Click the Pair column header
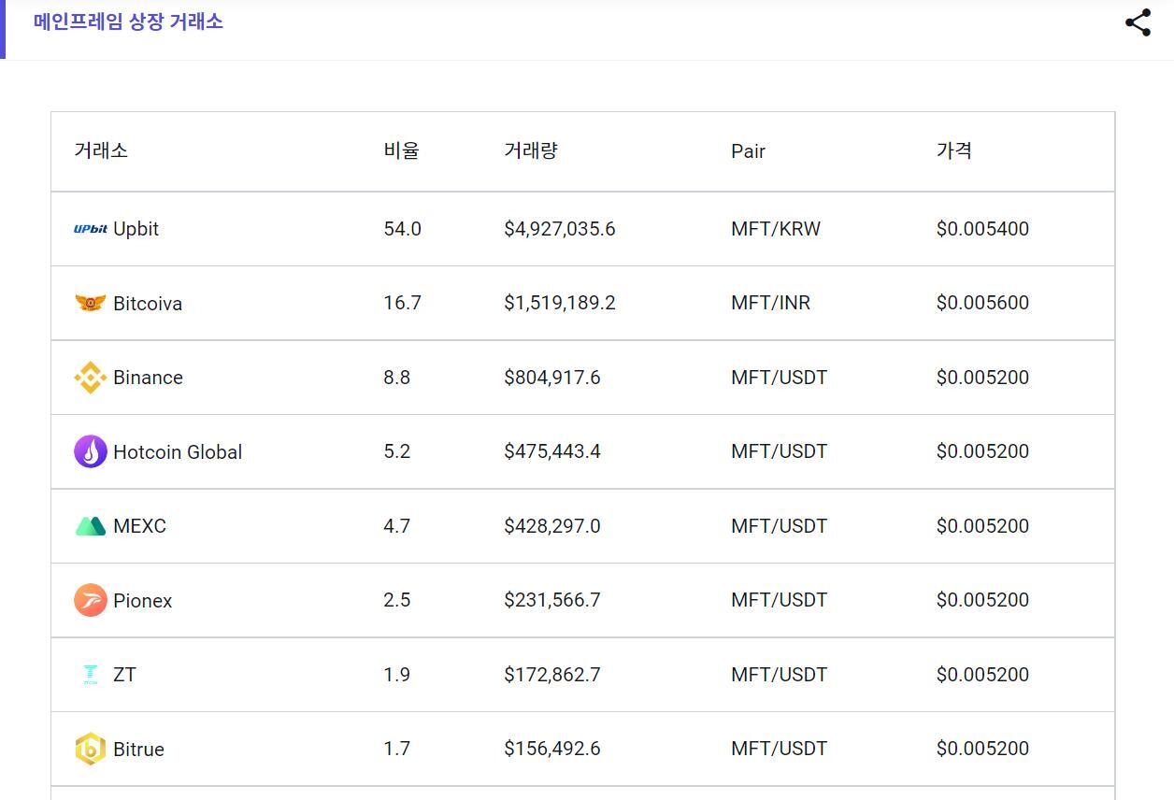The width and height of the screenshot is (1174, 800). pos(748,151)
